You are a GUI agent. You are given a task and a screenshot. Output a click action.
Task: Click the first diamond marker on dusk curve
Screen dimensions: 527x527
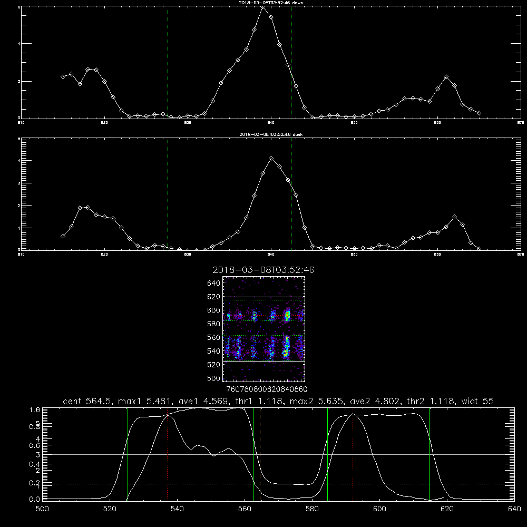[x=63, y=236]
